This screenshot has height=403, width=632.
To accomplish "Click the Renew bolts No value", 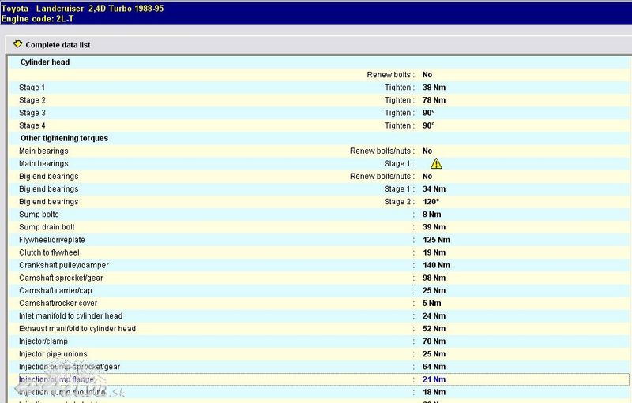I will click(x=427, y=75).
